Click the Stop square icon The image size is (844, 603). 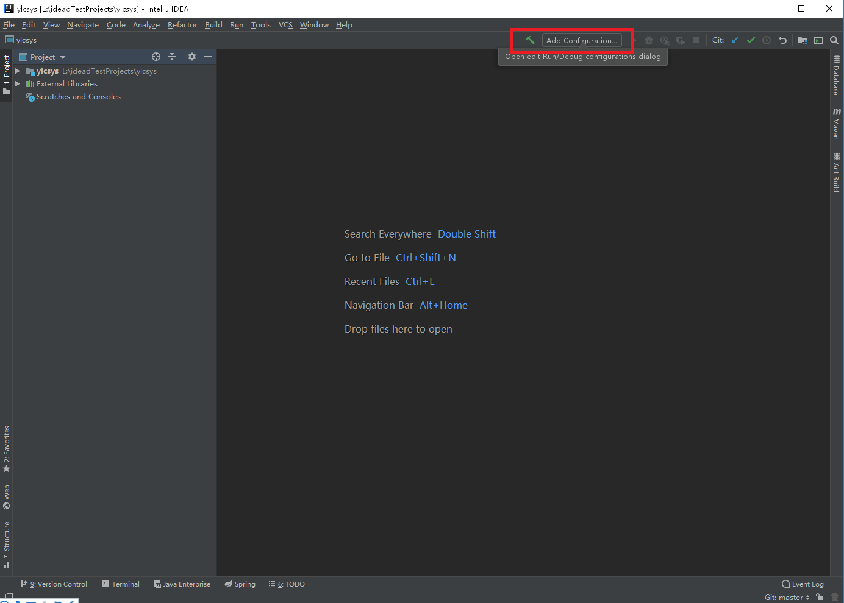point(696,40)
